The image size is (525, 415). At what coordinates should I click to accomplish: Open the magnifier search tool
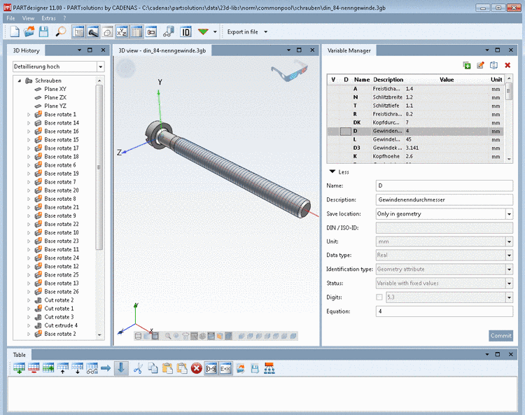pos(61,31)
